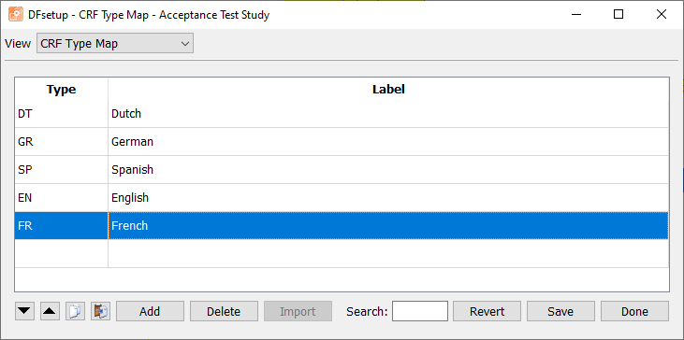Click the empty row below French
Viewport: 684px width, 340px height.
[x=342, y=253]
